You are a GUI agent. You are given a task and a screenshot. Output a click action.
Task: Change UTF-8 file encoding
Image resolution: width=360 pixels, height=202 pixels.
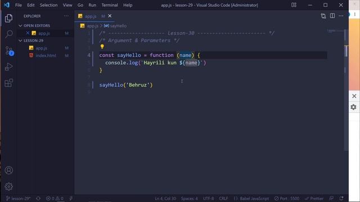pos(208,198)
